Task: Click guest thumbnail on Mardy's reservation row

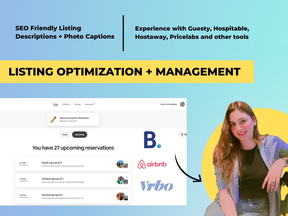Action: click(122, 164)
